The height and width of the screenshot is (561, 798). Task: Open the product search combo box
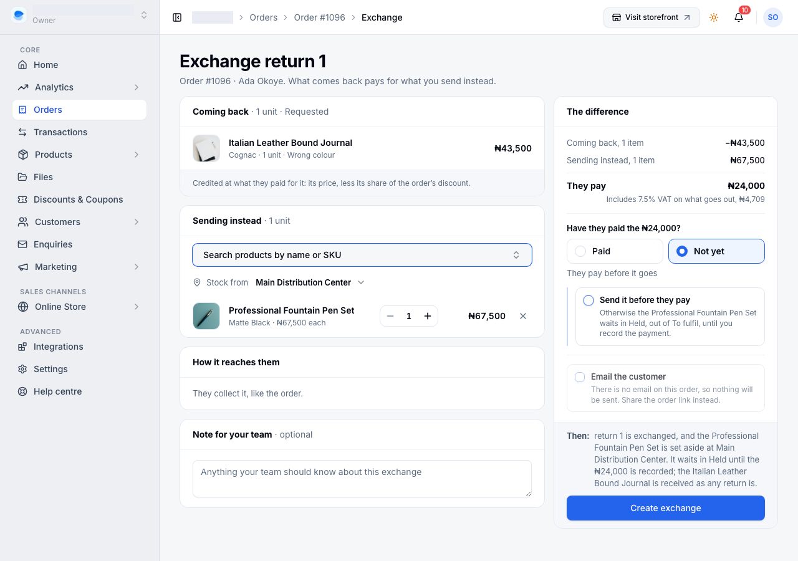click(x=362, y=255)
